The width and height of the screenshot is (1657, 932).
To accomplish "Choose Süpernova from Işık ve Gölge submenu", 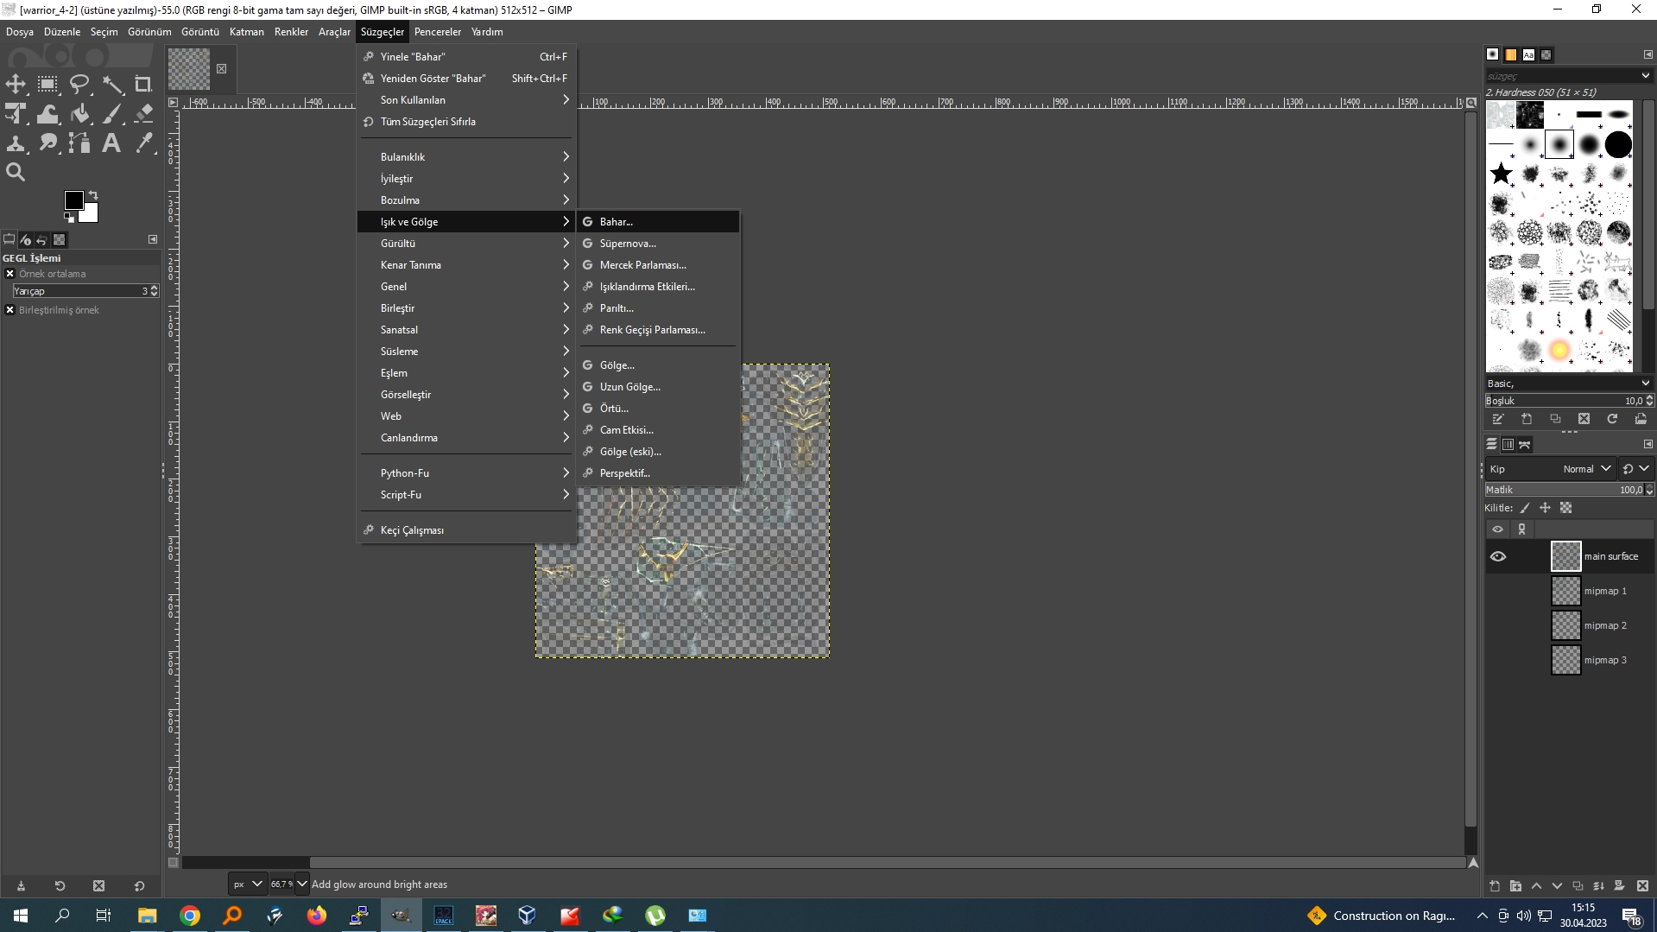I will click(627, 243).
